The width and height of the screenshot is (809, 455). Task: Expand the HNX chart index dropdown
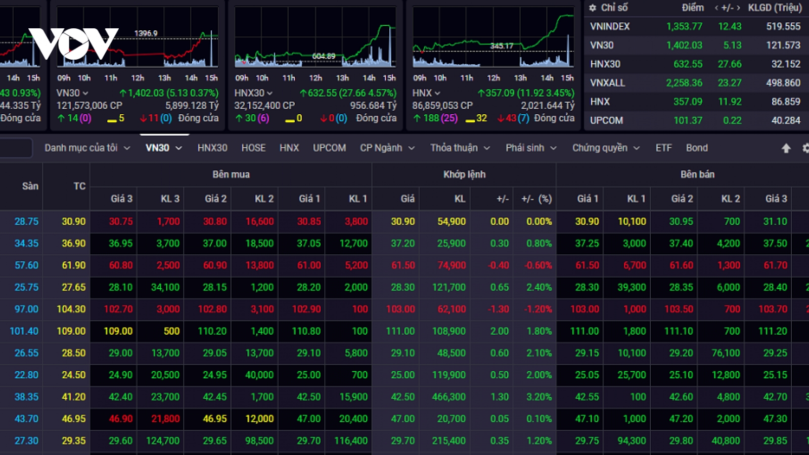[x=437, y=93]
